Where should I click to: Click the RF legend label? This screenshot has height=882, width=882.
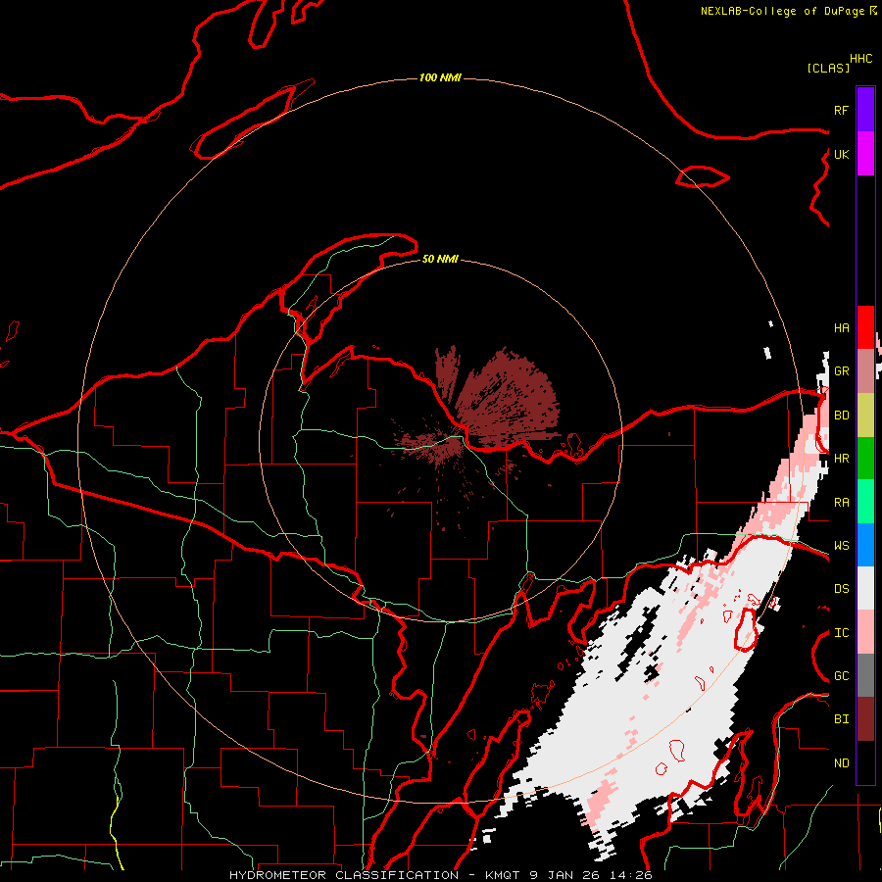[x=841, y=110]
